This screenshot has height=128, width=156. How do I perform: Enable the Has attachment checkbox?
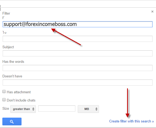pos(4,91)
